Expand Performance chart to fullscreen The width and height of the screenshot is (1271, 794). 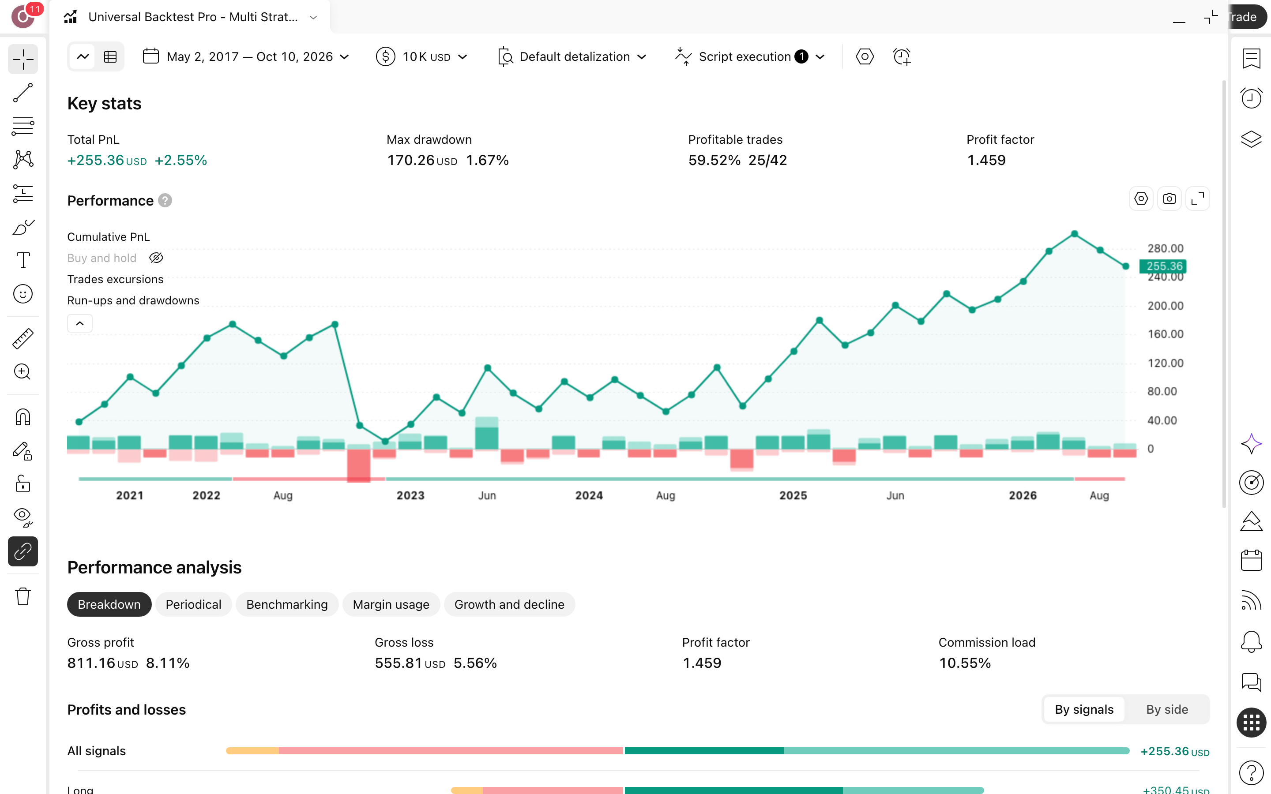tap(1197, 199)
